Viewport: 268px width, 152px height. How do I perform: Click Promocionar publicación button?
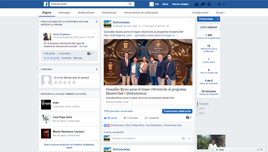click(x=177, y=111)
